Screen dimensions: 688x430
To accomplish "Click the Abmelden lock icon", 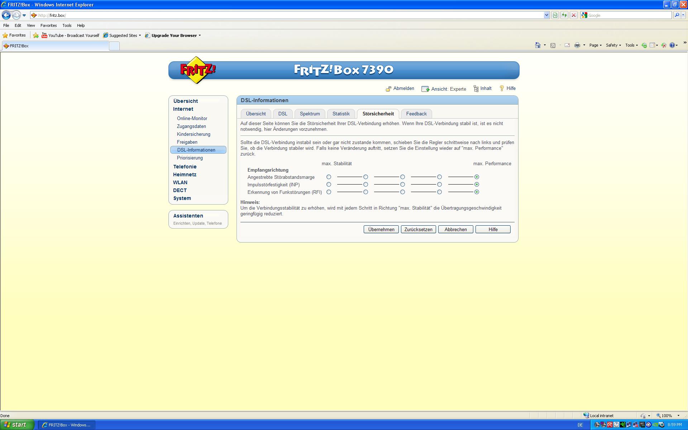I will point(388,89).
